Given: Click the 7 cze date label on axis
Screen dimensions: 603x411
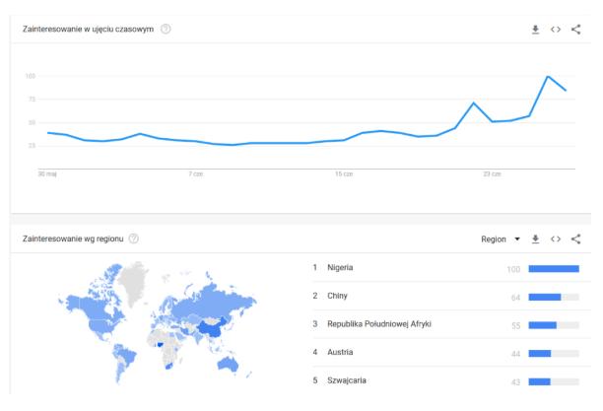Looking at the screenshot, I should pyautogui.click(x=196, y=173).
